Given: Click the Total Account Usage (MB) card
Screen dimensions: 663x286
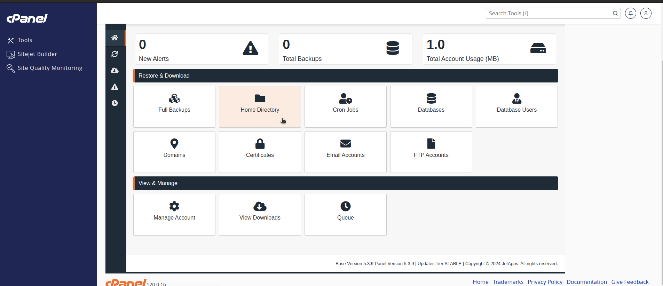Looking at the screenshot, I should [x=489, y=49].
